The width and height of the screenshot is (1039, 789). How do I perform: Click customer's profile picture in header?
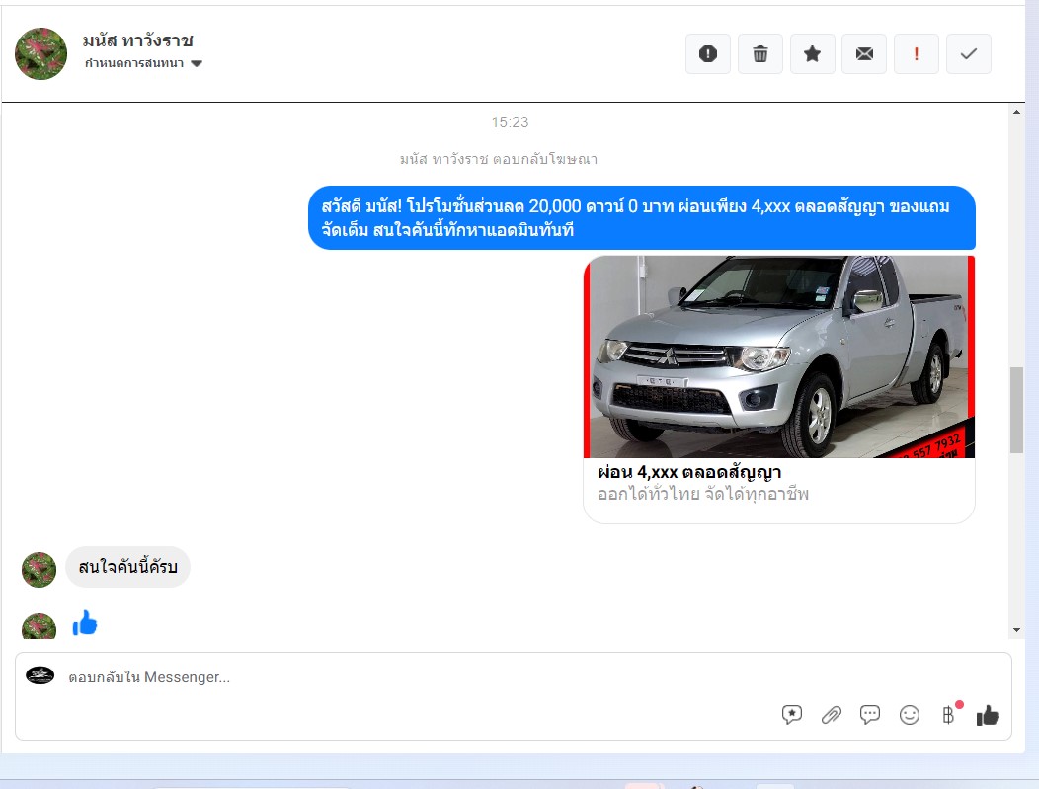41,53
